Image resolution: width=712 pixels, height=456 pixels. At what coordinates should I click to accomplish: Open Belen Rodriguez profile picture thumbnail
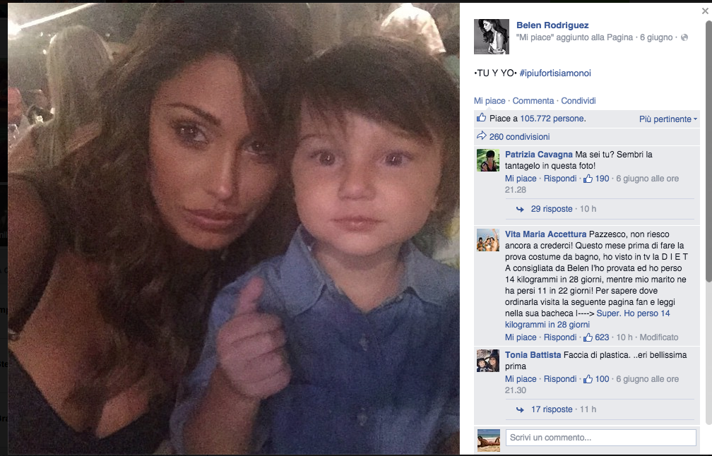[x=491, y=37]
